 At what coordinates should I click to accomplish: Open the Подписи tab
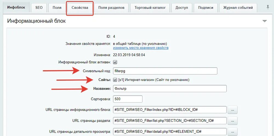206,8
